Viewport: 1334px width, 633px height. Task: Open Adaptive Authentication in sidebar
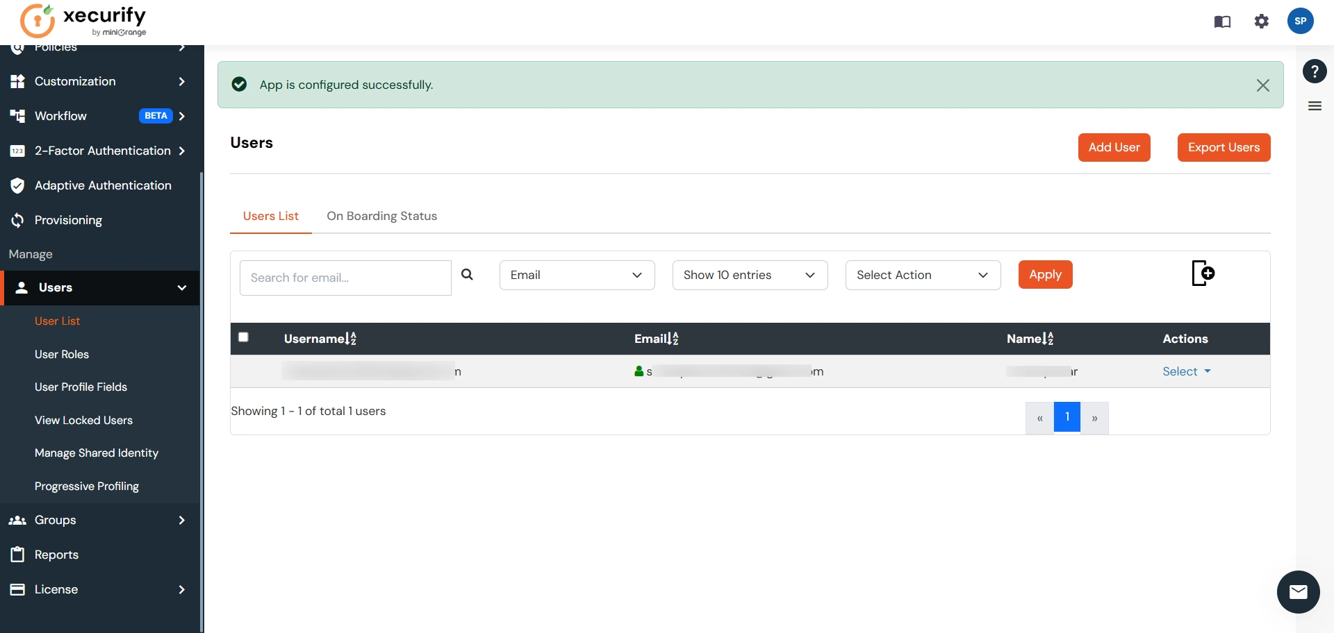(x=103, y=185)
